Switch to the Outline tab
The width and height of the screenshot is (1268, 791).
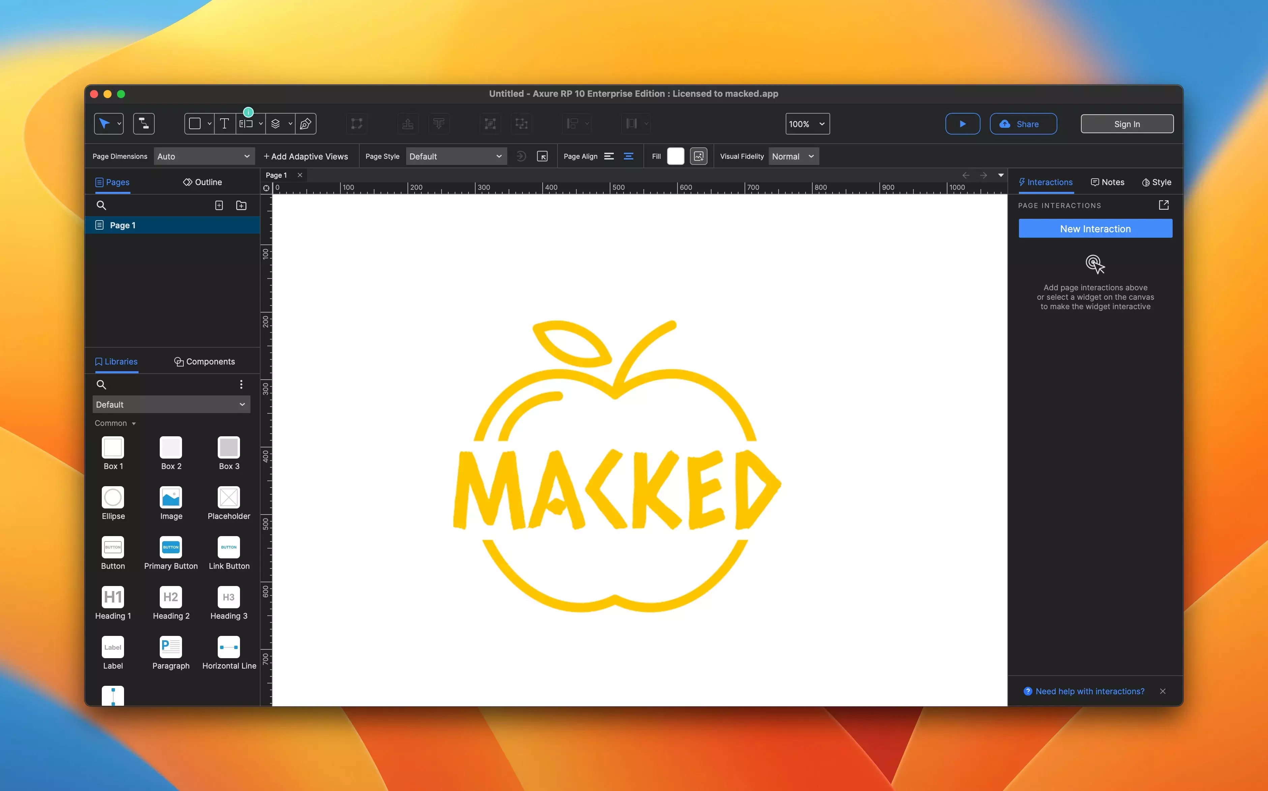pyautogui.click(x=202, y=182)
